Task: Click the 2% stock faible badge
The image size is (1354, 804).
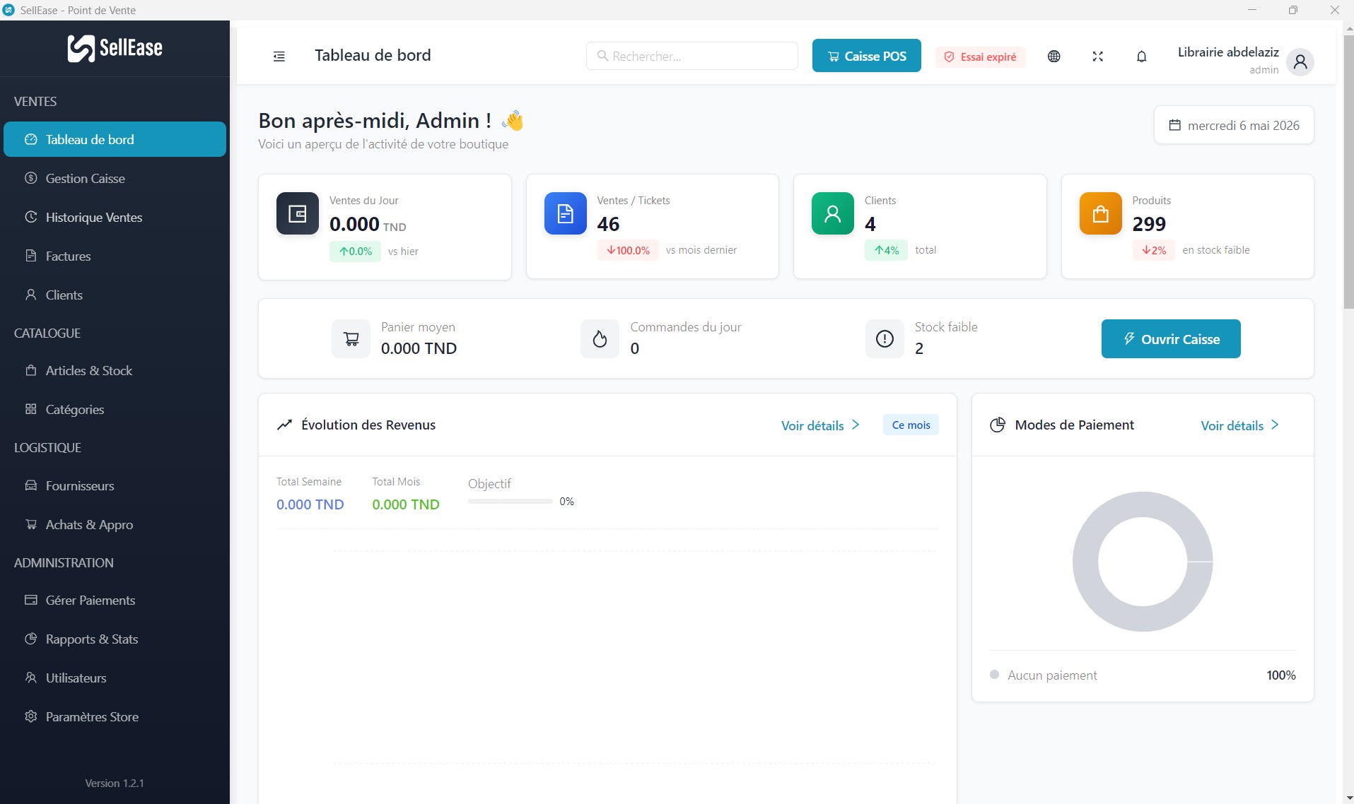Action: click(1153, 250)
